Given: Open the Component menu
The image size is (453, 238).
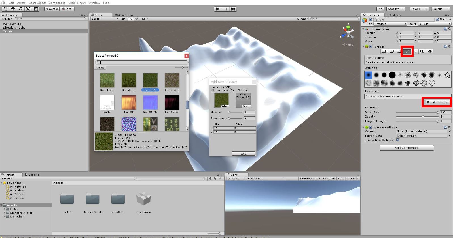Looking at the screenshot, I should click(x=57, y=3).
